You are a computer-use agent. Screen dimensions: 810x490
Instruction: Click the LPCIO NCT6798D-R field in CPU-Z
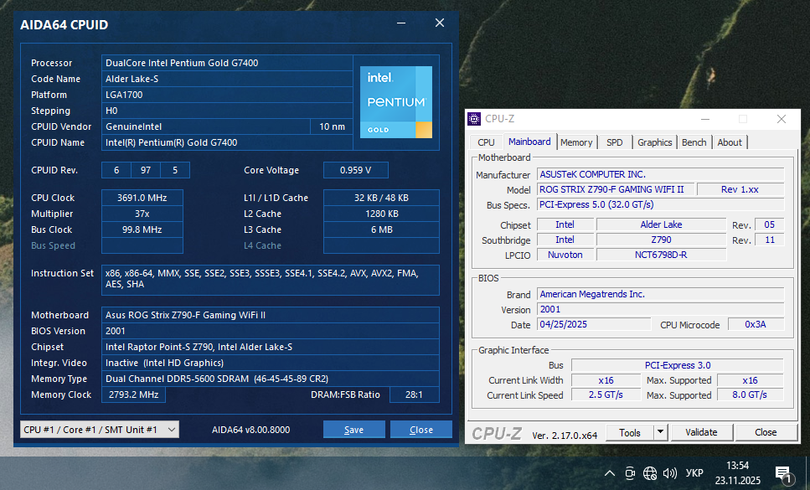[x=661, y=255]
